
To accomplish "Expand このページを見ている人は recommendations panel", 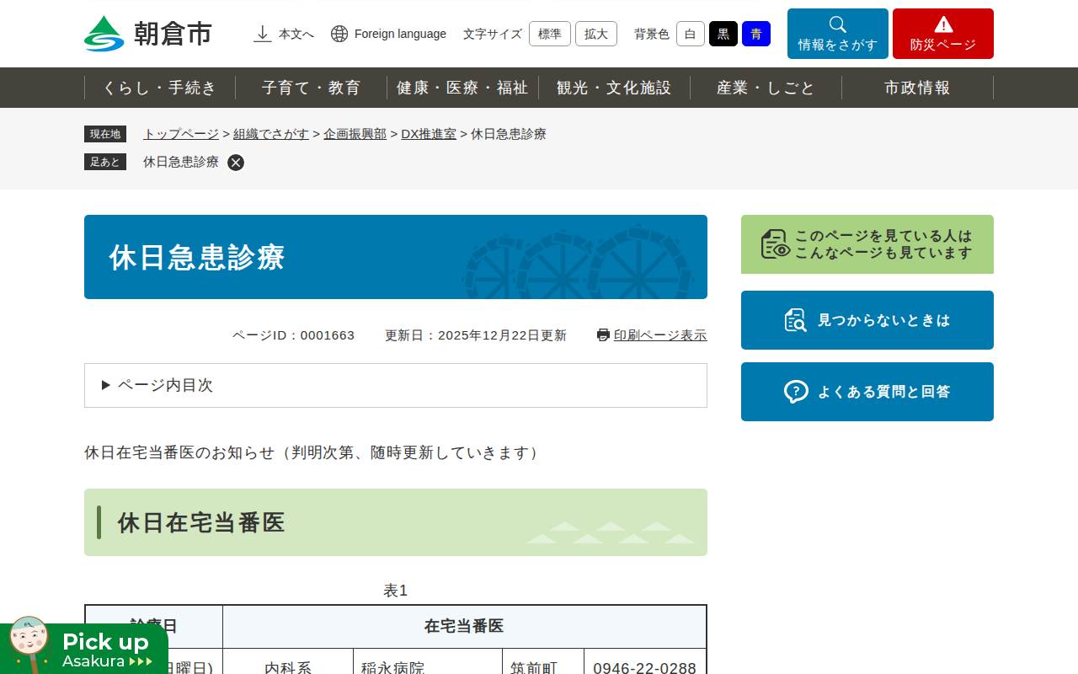I will click(867, 244).
